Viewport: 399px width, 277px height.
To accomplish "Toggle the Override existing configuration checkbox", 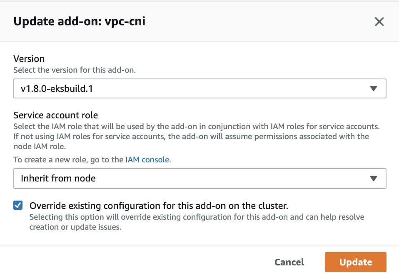I will [x=18, y=205].
